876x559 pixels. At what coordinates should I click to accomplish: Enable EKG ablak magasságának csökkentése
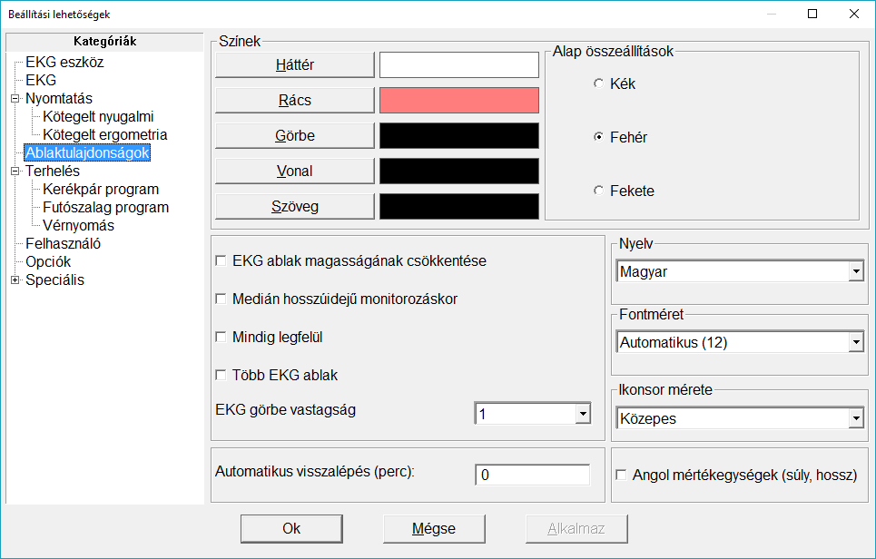[221, 260]
